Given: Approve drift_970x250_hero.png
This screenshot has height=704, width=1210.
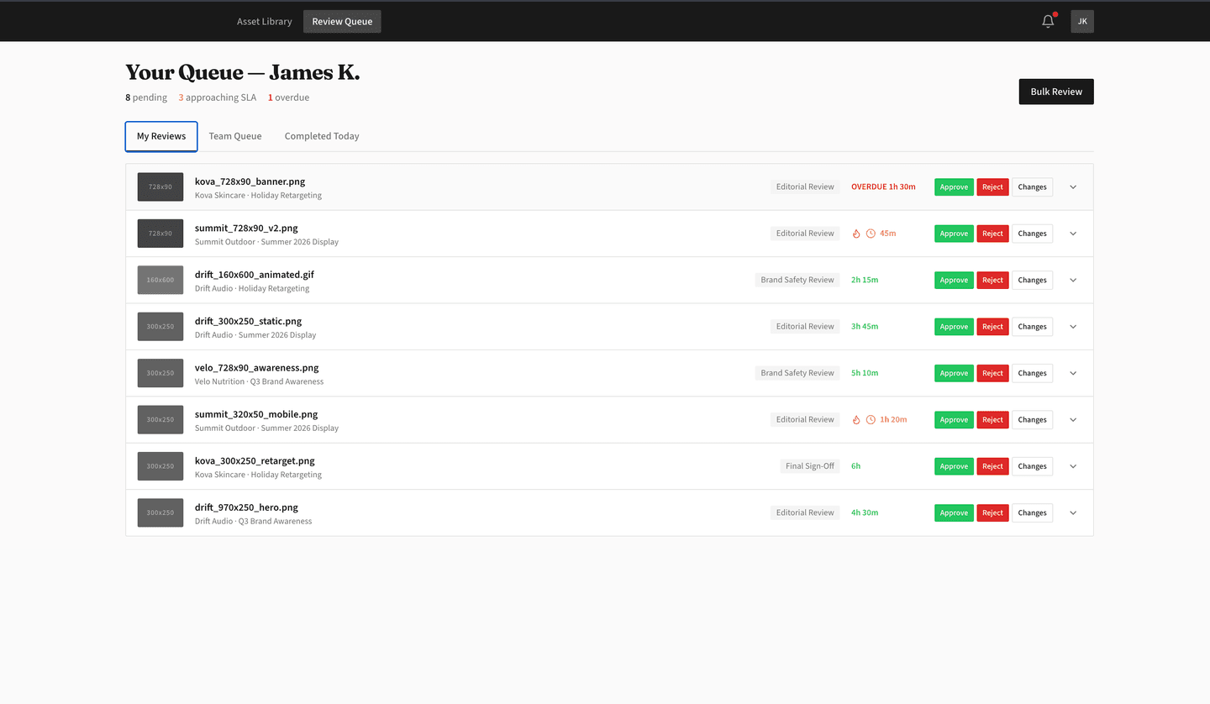Looking at the screenshot, I should tap(953, 512).
